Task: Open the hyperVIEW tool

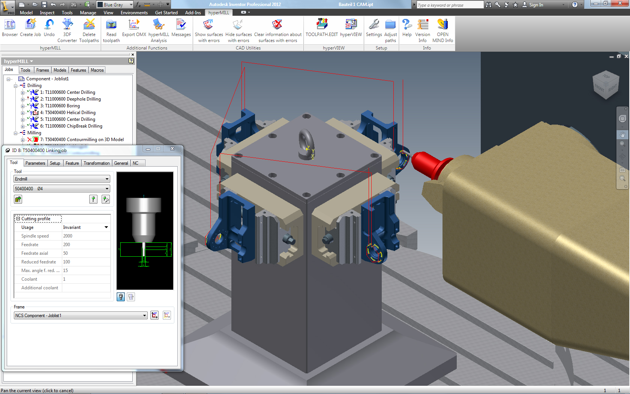Action: (351, 25)
